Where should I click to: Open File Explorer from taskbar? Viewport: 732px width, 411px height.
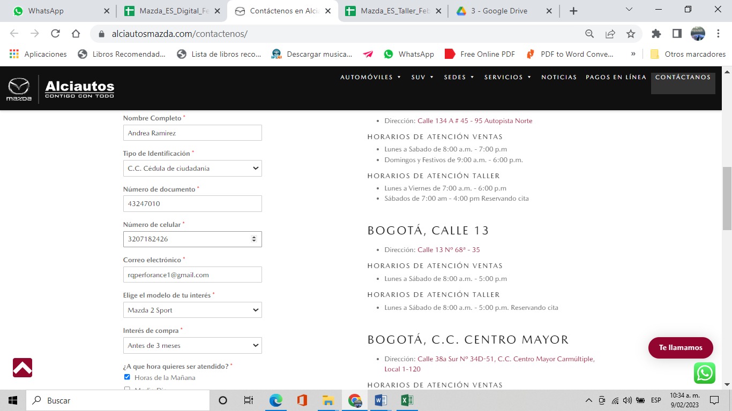pyautogui.click(x=328, y=400)
